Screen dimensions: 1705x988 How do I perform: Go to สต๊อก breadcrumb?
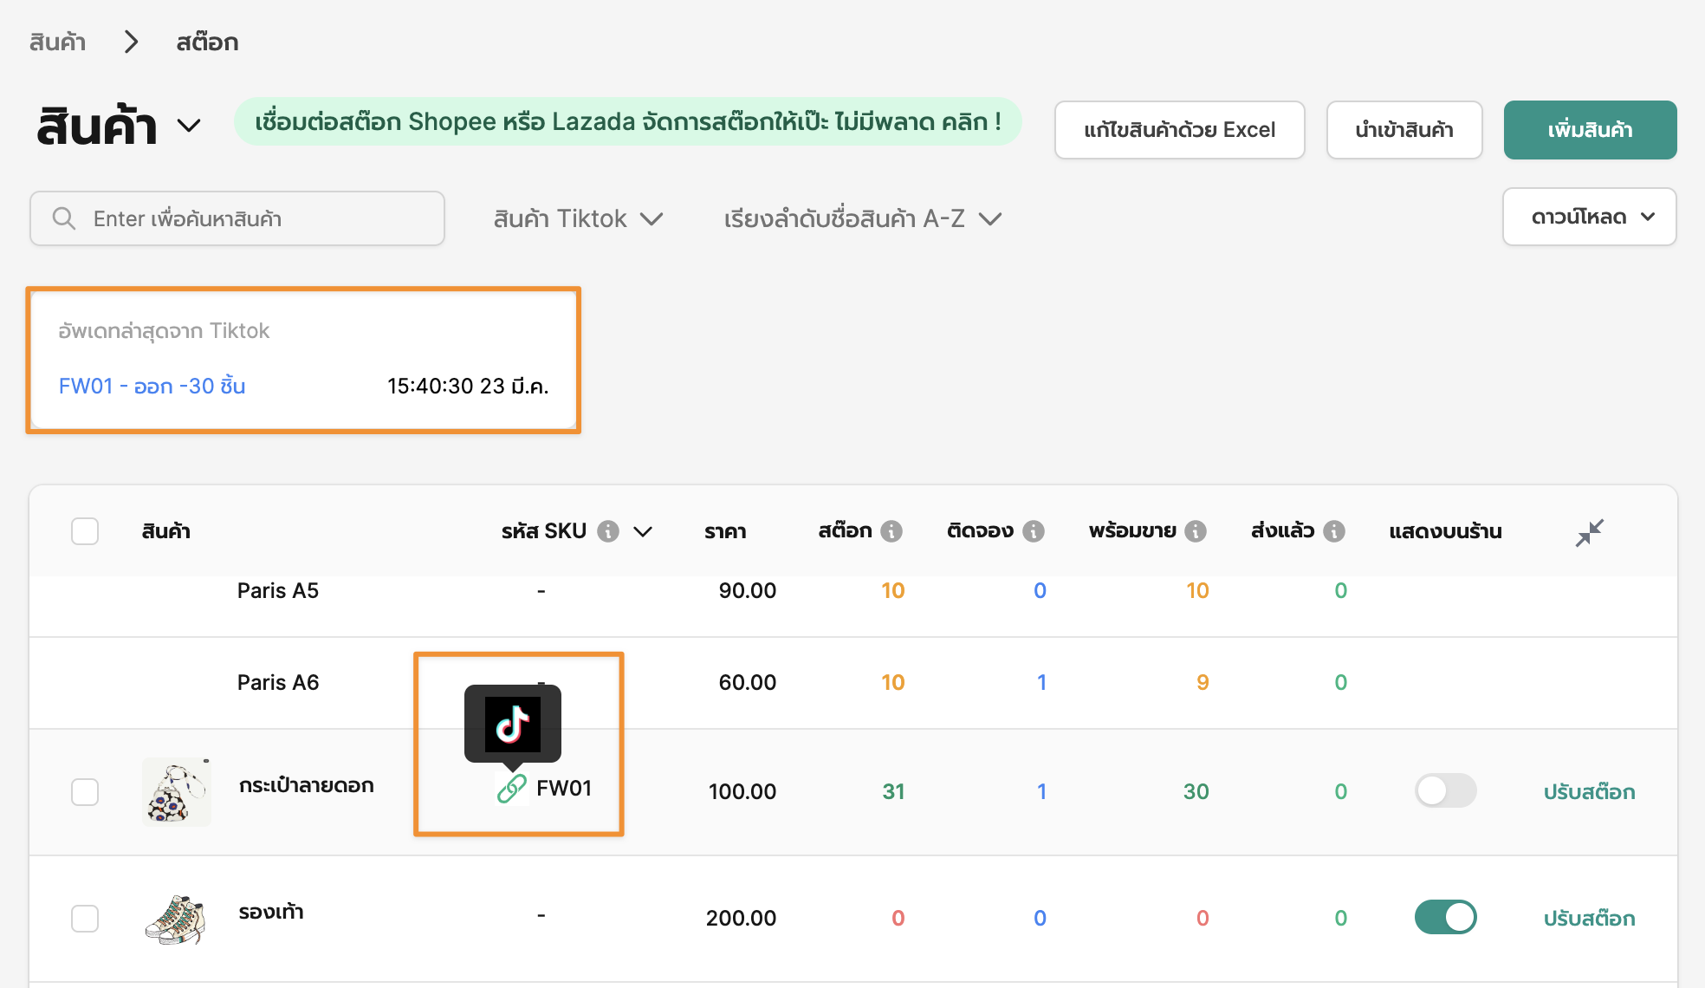(x=207, y=42)
